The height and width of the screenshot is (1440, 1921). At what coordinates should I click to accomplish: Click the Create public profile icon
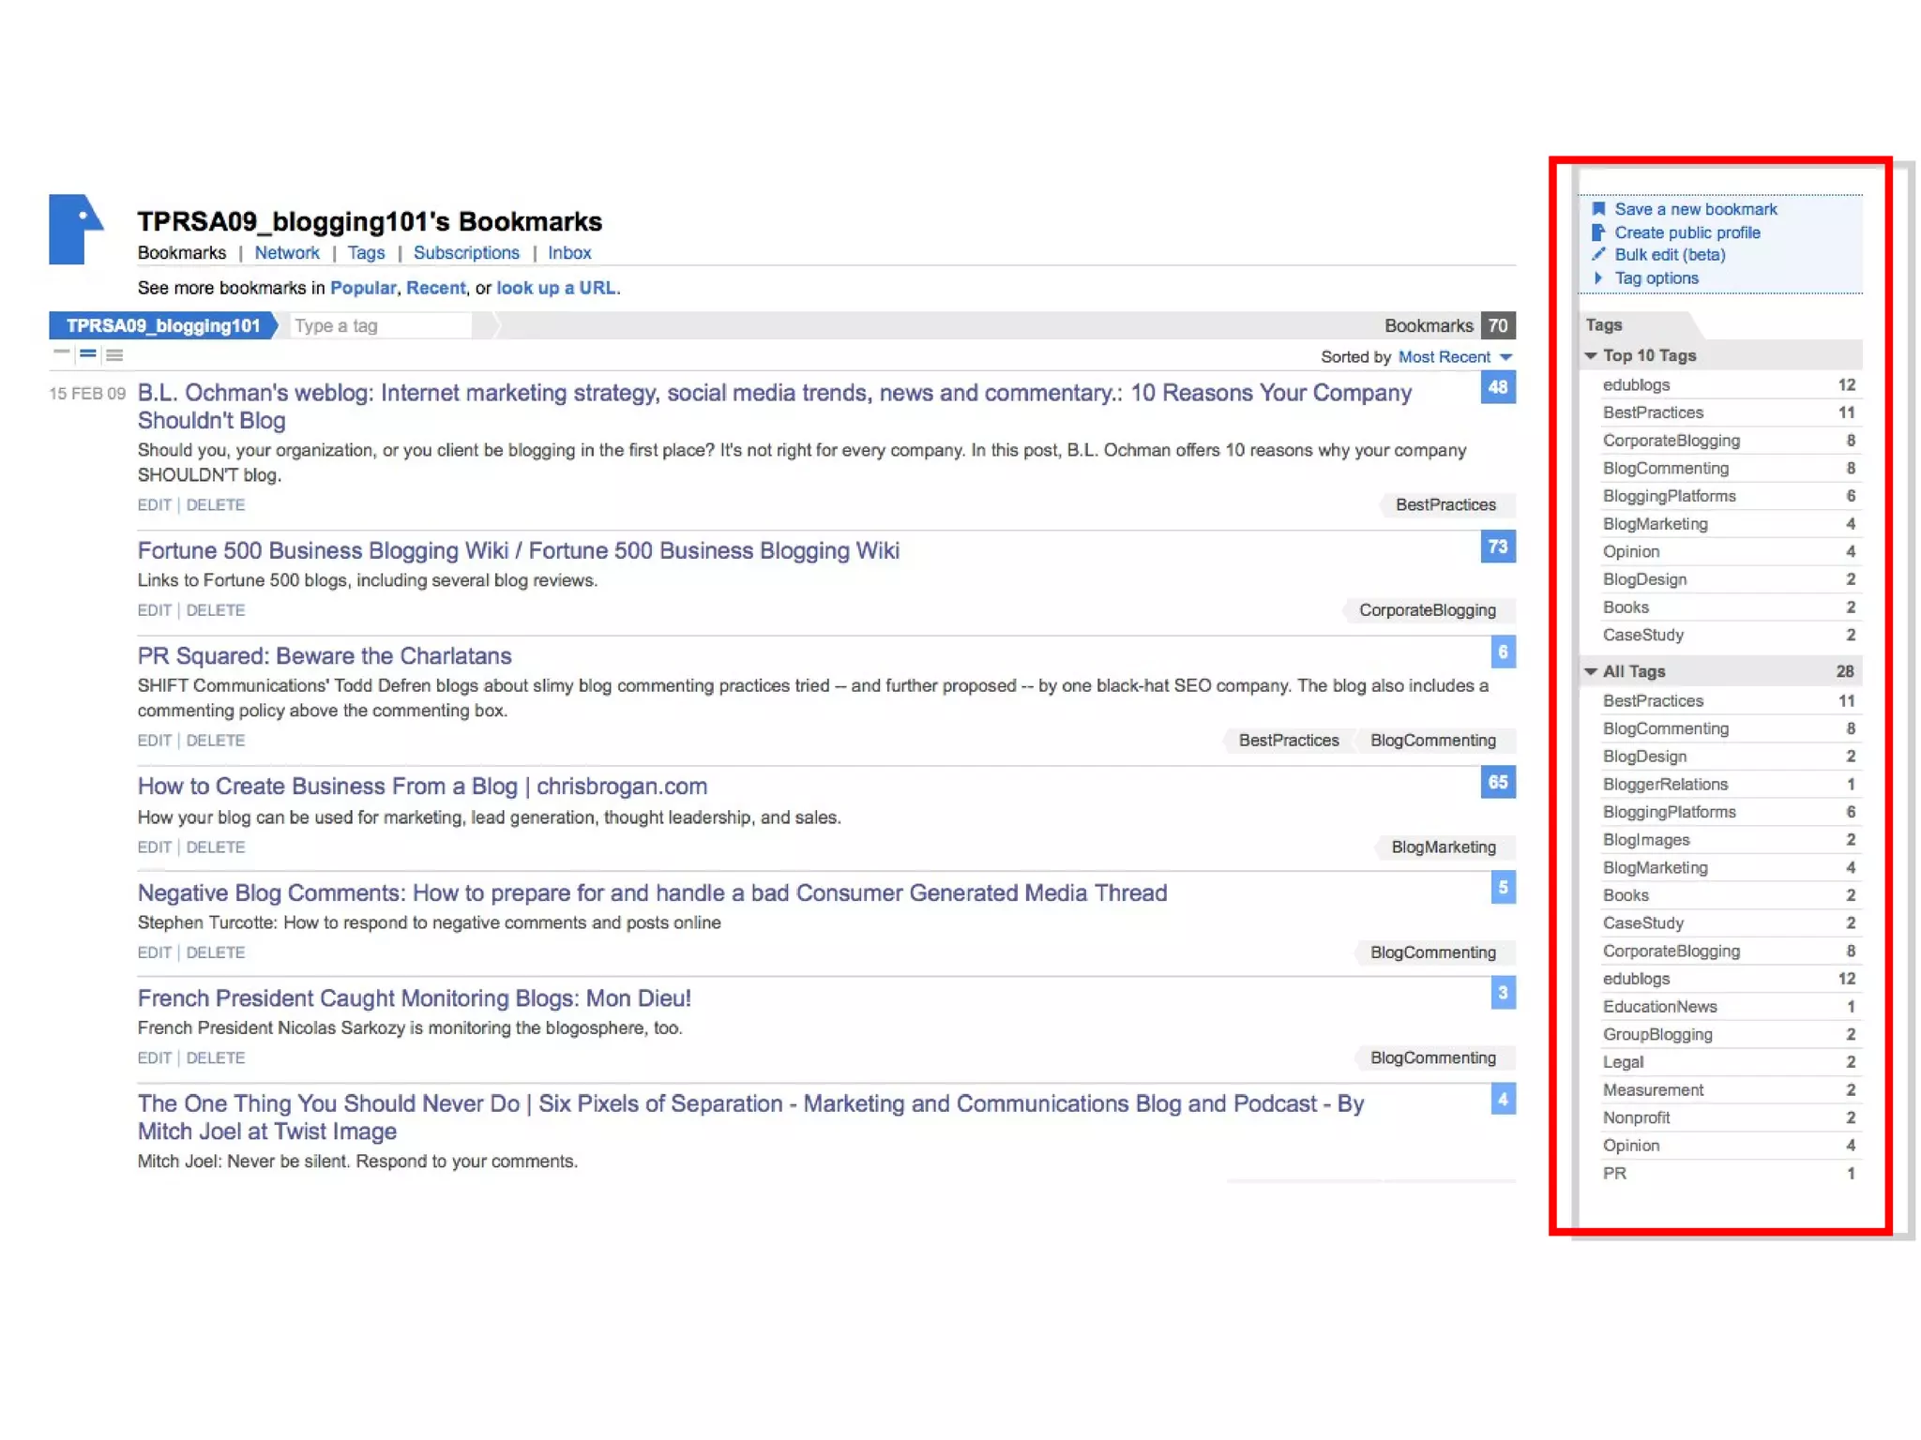click(x=1598, y=232)
